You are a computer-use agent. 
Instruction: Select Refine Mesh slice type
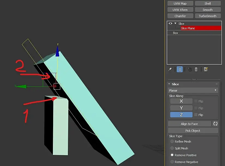(172, 142)
